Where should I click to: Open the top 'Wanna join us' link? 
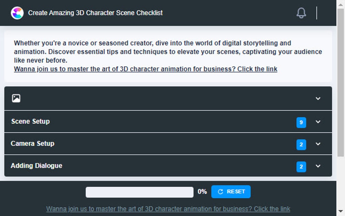tap(145, 69)
